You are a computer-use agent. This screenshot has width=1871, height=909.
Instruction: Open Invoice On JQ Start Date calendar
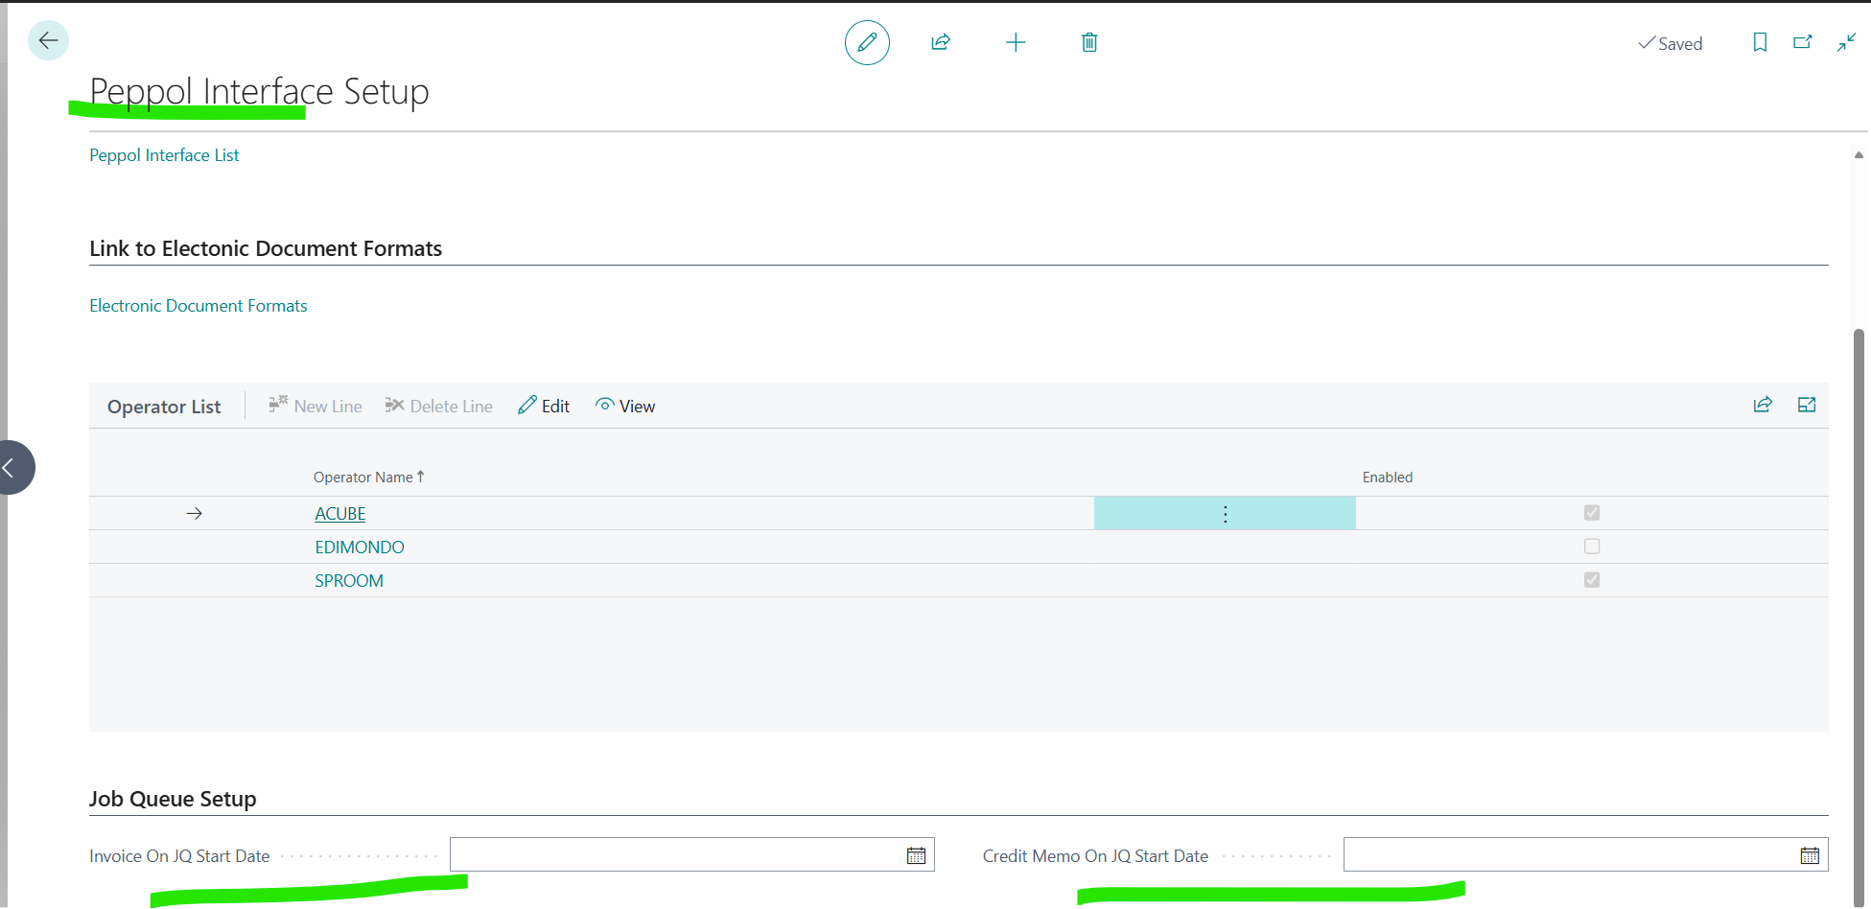(916, 855)
